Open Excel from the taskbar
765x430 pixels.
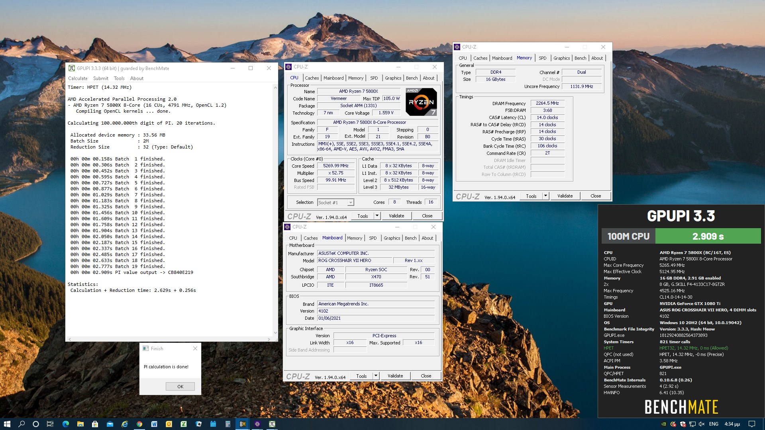click(184, 424)
